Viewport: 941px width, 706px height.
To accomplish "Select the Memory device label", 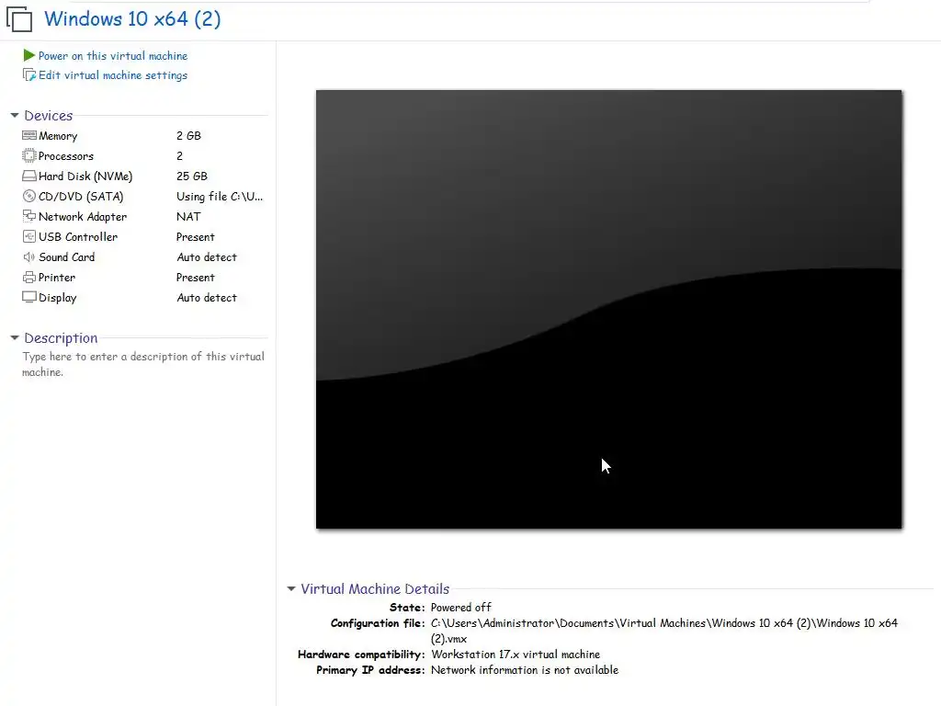I will pos(58,136).
